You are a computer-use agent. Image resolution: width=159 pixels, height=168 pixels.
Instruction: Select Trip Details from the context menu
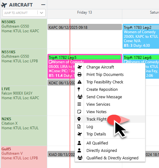click(x=96, y=134)
